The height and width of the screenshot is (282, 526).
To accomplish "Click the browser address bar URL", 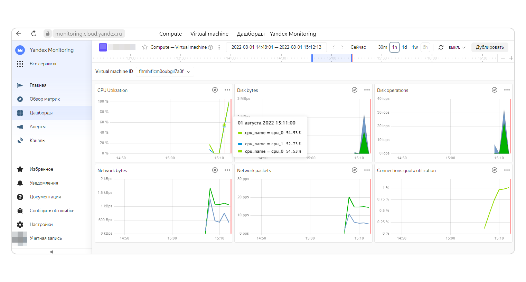I will pos(88,34).
